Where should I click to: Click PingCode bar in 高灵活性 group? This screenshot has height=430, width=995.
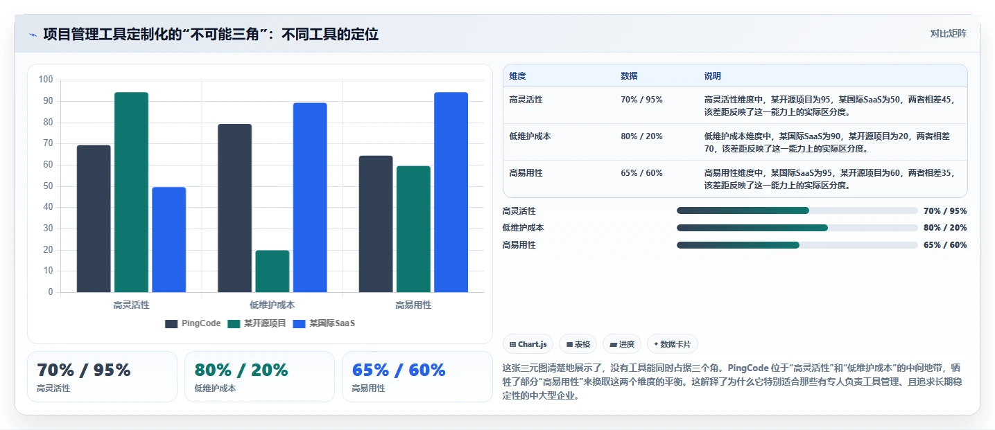[x=94, y=219]
